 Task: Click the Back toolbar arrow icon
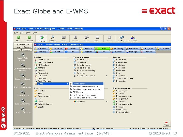tap(19, 37)
